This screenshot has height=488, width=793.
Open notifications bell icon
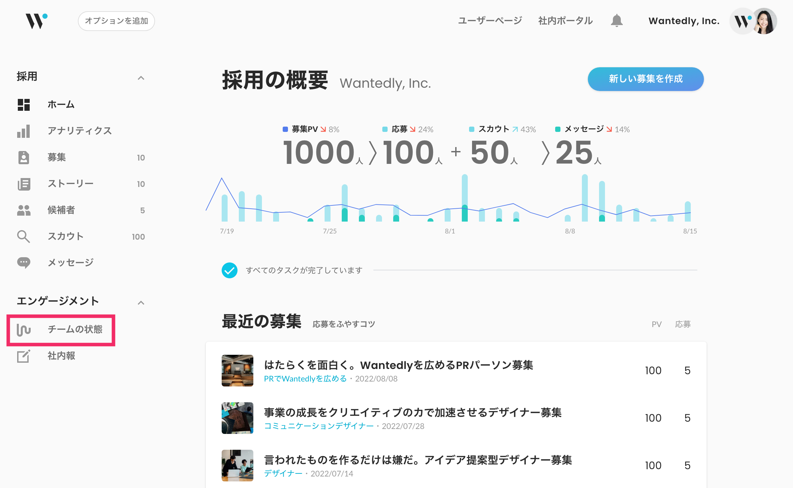tap(617, 21)
